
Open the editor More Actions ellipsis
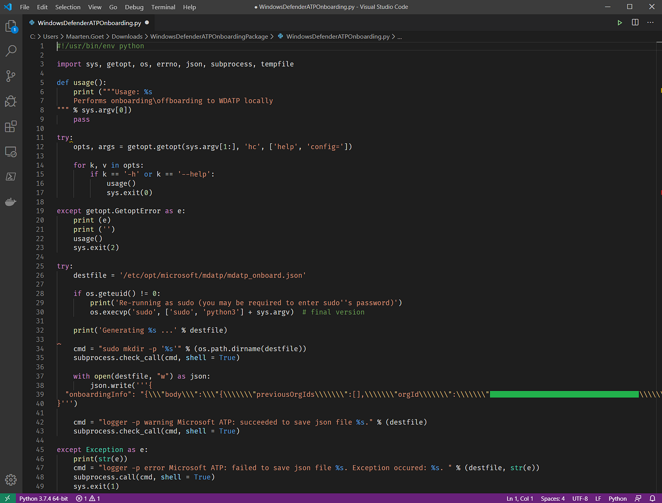pos(651,23)
